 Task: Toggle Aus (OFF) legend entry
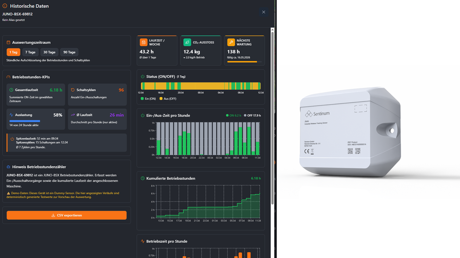(168, 99)
